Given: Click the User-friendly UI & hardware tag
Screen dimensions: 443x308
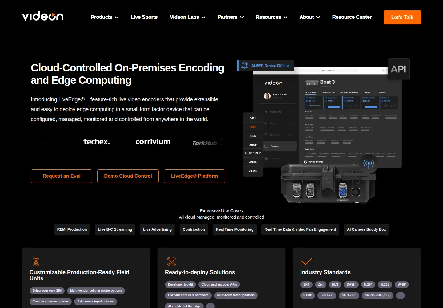Looking at the screenshot, I should (188, 295).
